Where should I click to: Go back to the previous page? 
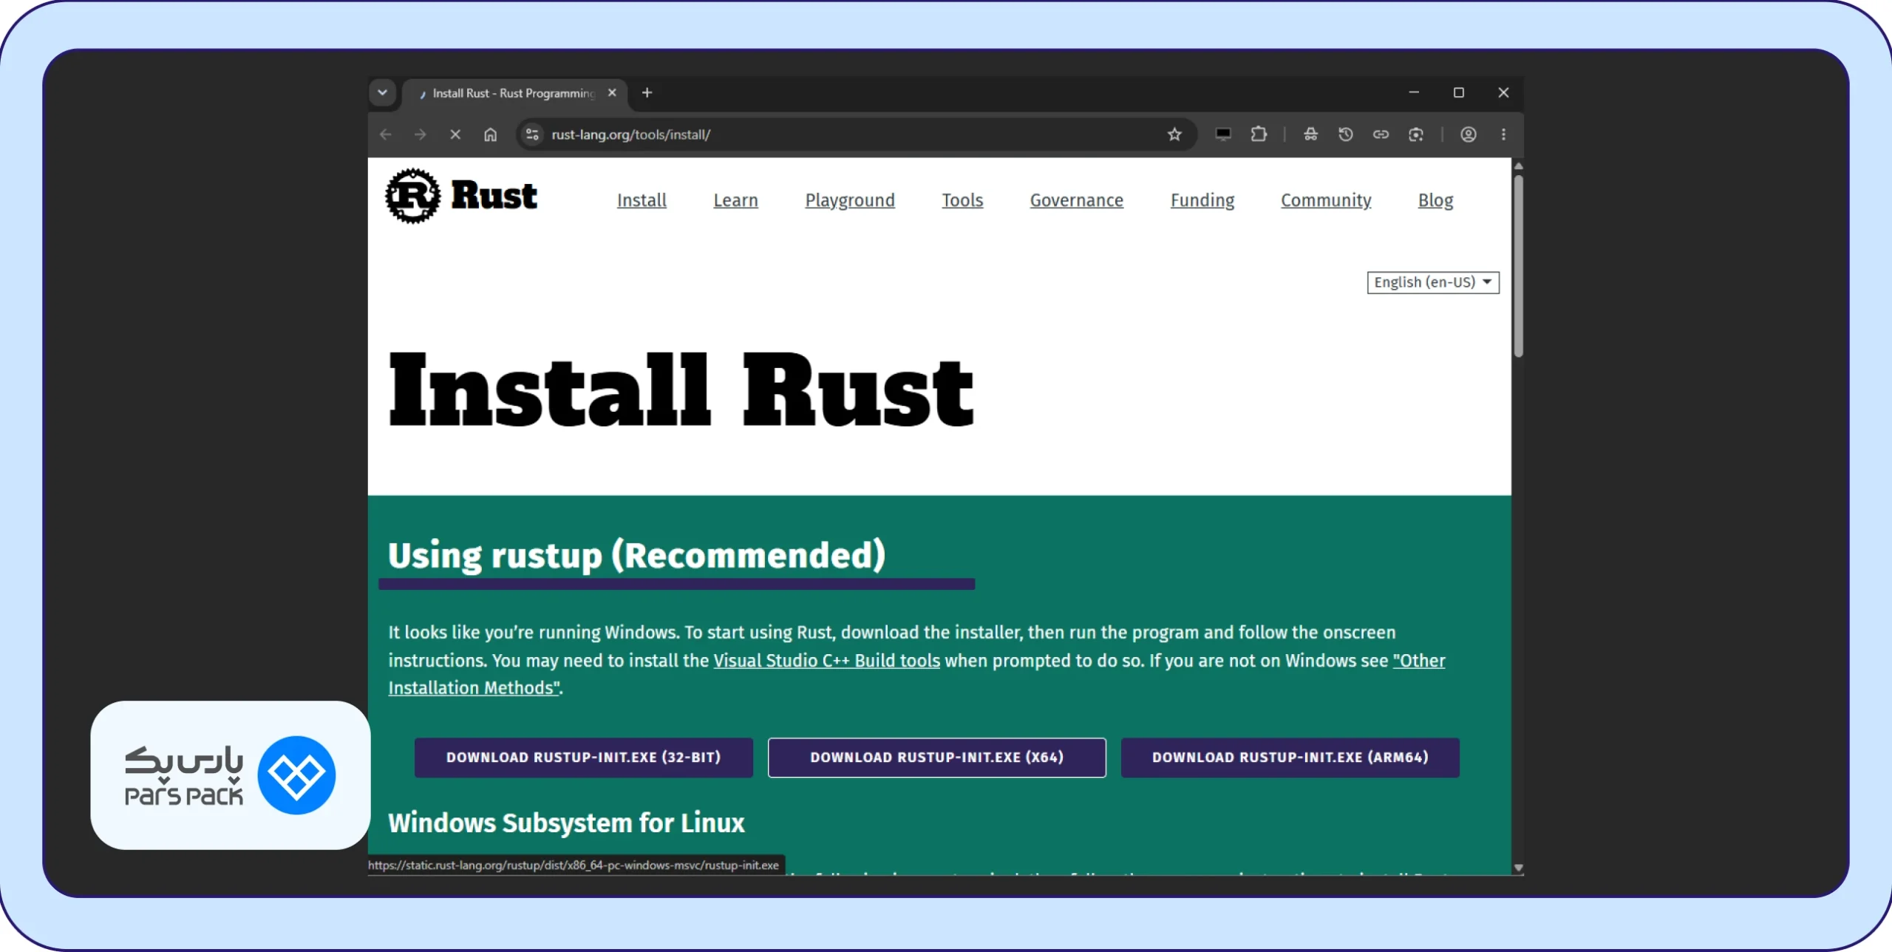pyautogui.click(x=385, y=135)
